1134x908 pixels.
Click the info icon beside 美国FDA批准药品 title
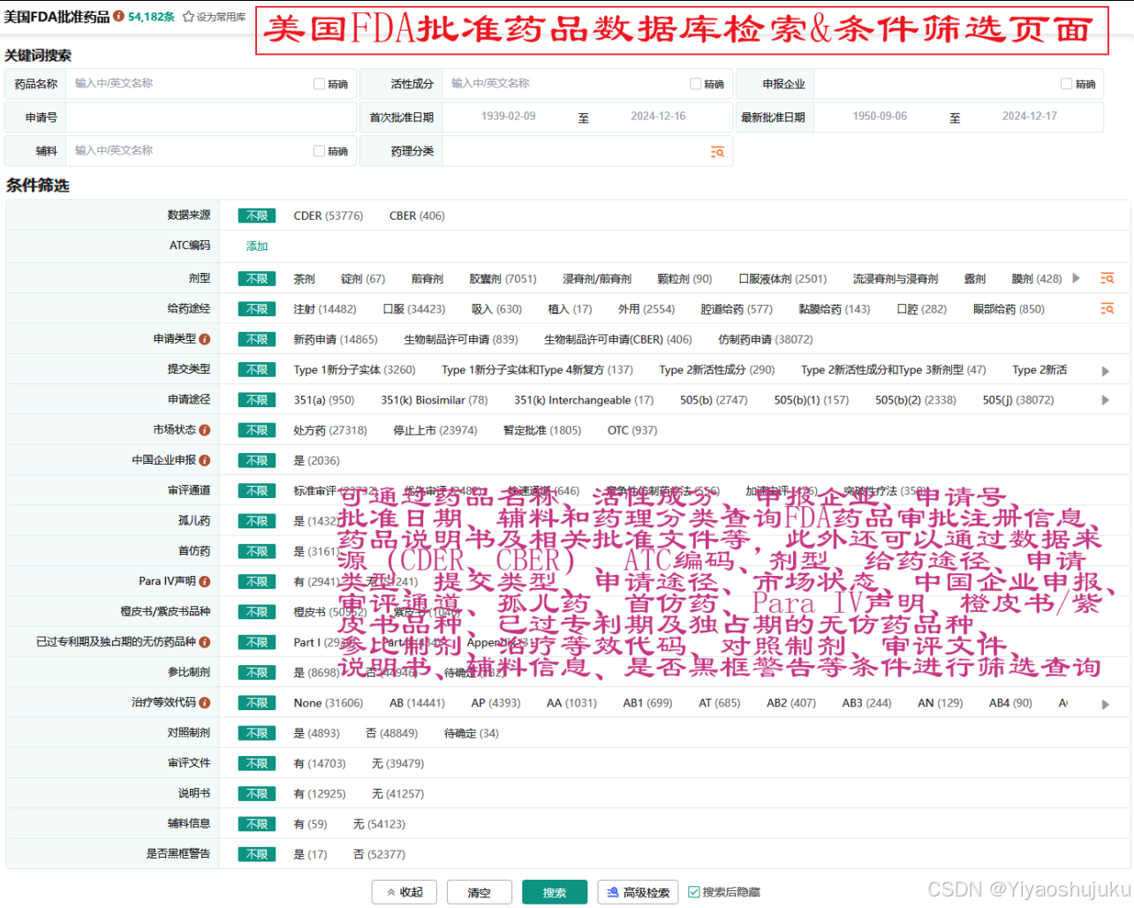pyautogui.click(x=118, y=17)
